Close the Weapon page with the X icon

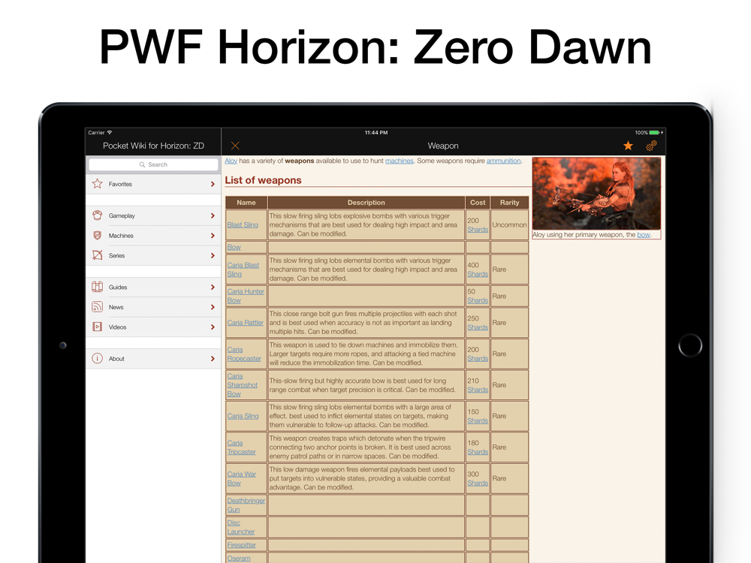click(x=235, y=146)
